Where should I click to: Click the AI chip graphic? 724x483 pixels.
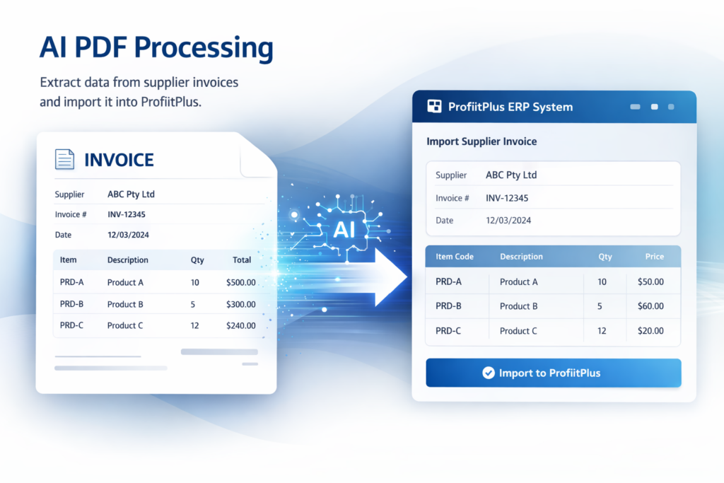[x=344, y=229]
